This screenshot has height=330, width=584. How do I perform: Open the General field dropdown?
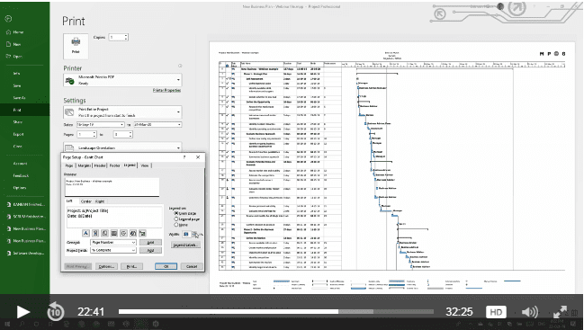pos(113,242)
